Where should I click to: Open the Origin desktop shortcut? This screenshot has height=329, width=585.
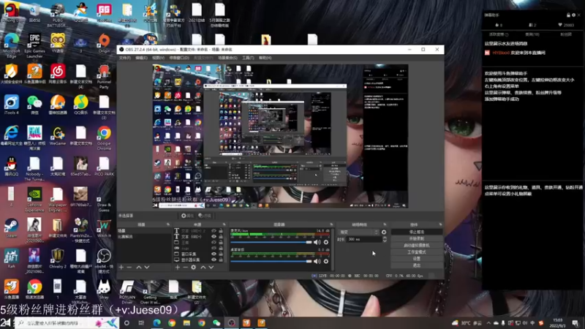(104, 42)
